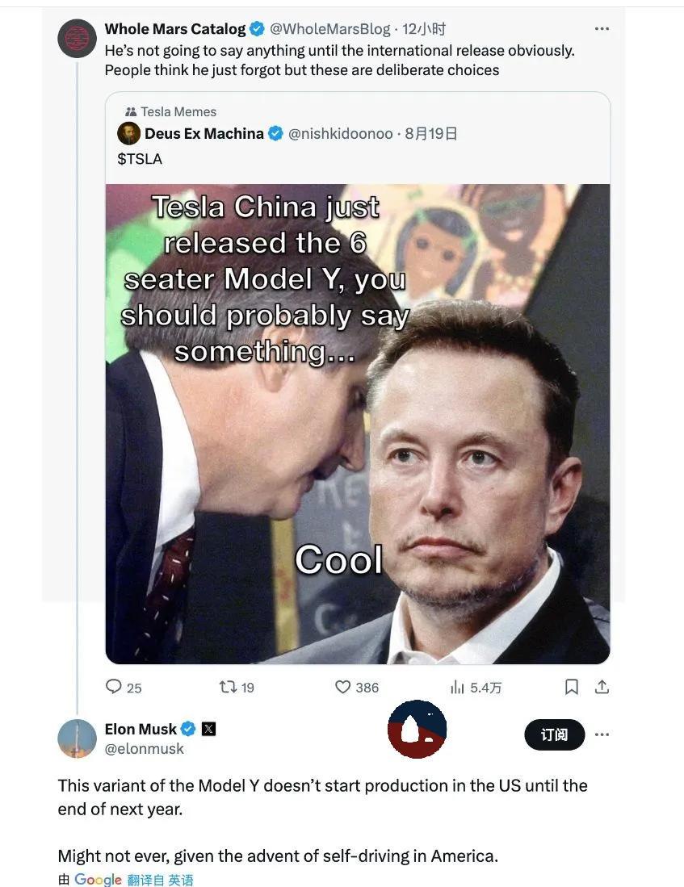
Task: View post analytics bar chart icon
Action: [458, 687]
